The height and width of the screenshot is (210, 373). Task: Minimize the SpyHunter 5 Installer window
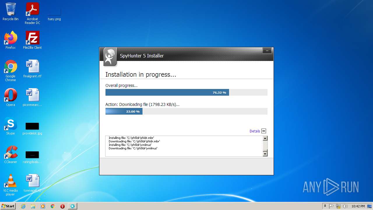coord(267,51)
